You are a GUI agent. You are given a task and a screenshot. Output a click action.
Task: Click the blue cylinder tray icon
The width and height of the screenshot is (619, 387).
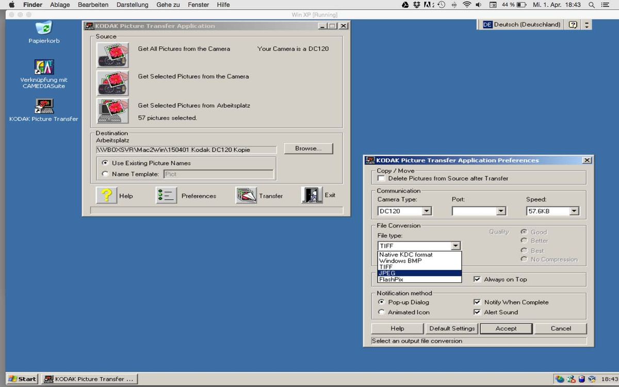pos(581,379)
